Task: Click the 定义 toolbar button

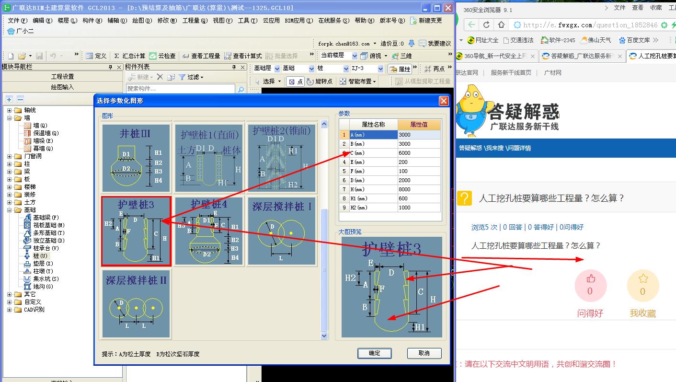Action: coord(96,56)
